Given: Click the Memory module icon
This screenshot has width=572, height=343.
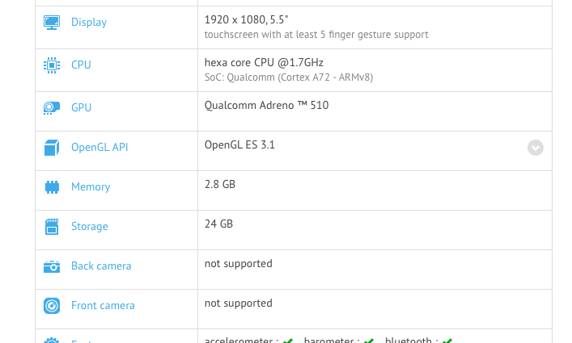Looking at the screenshot, I should [52, 187].
